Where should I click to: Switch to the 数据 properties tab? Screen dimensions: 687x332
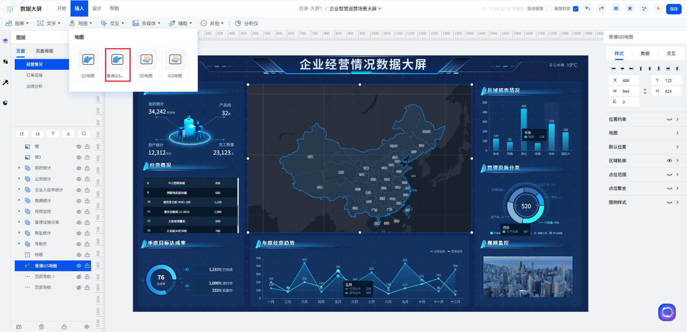(645, 54)
